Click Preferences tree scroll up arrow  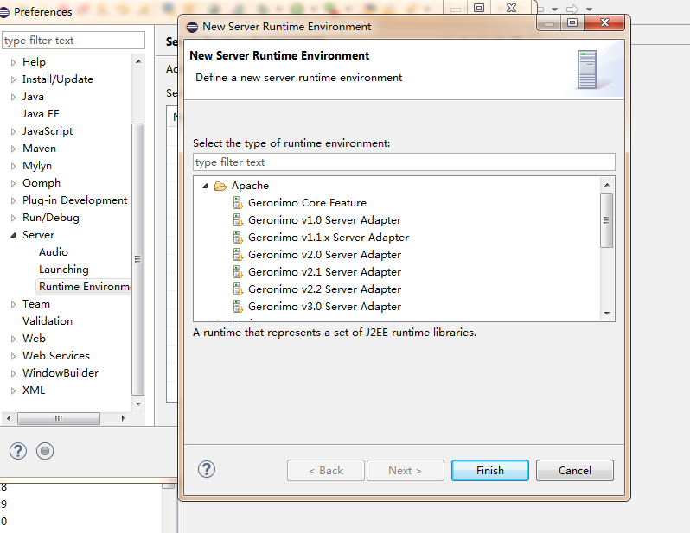point(138,61)
